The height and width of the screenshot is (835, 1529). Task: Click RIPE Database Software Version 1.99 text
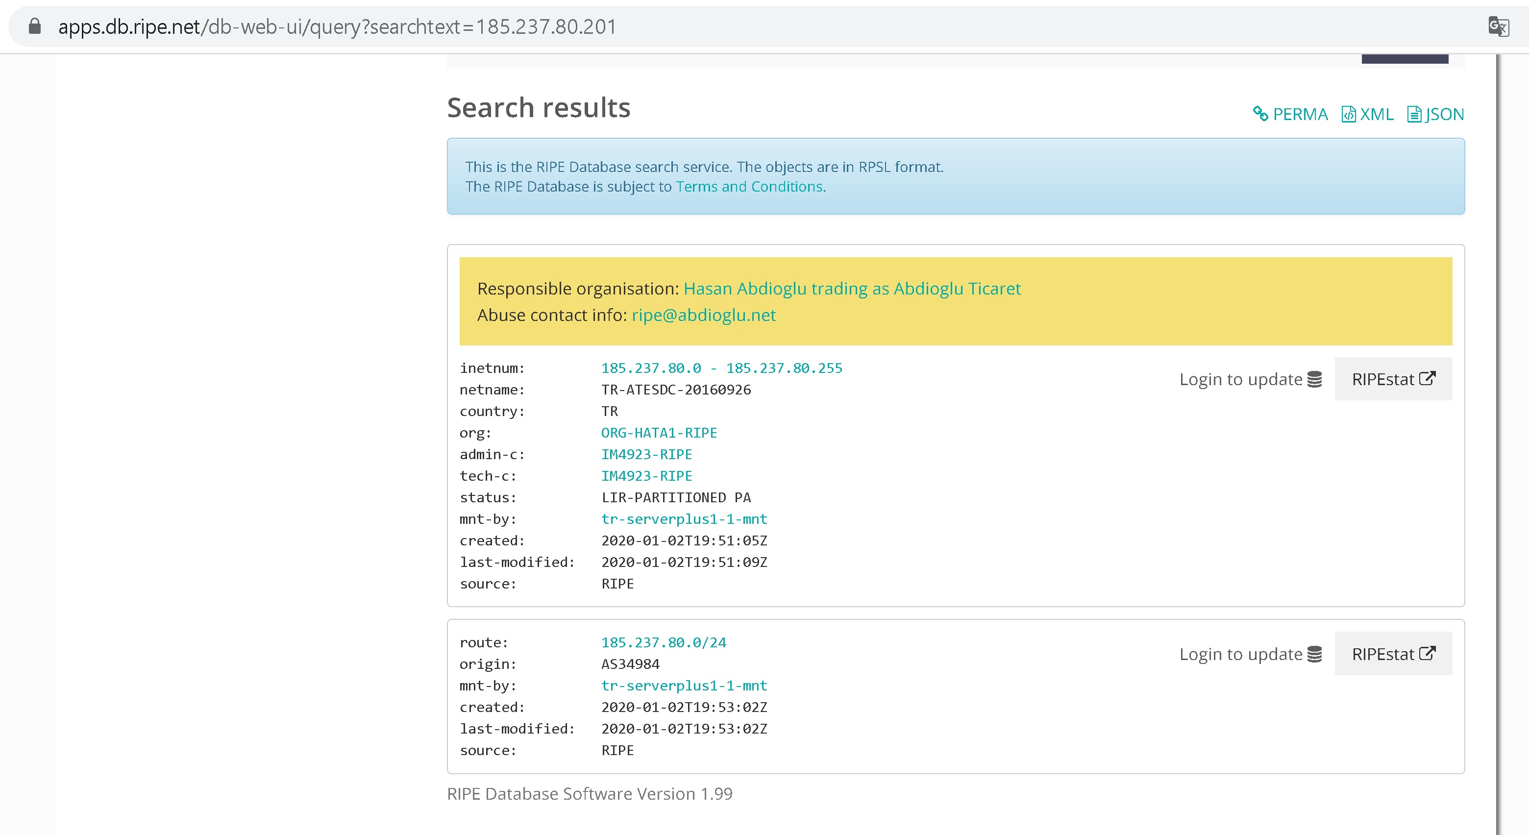[x=590, y=793]
